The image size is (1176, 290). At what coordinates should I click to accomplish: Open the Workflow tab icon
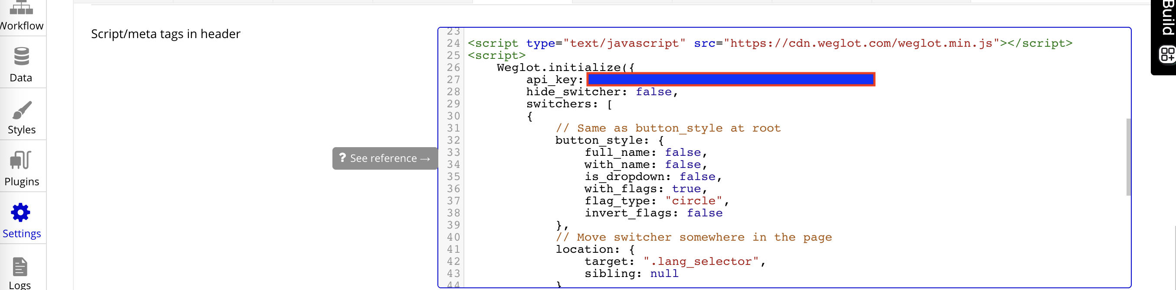[21, 7]
